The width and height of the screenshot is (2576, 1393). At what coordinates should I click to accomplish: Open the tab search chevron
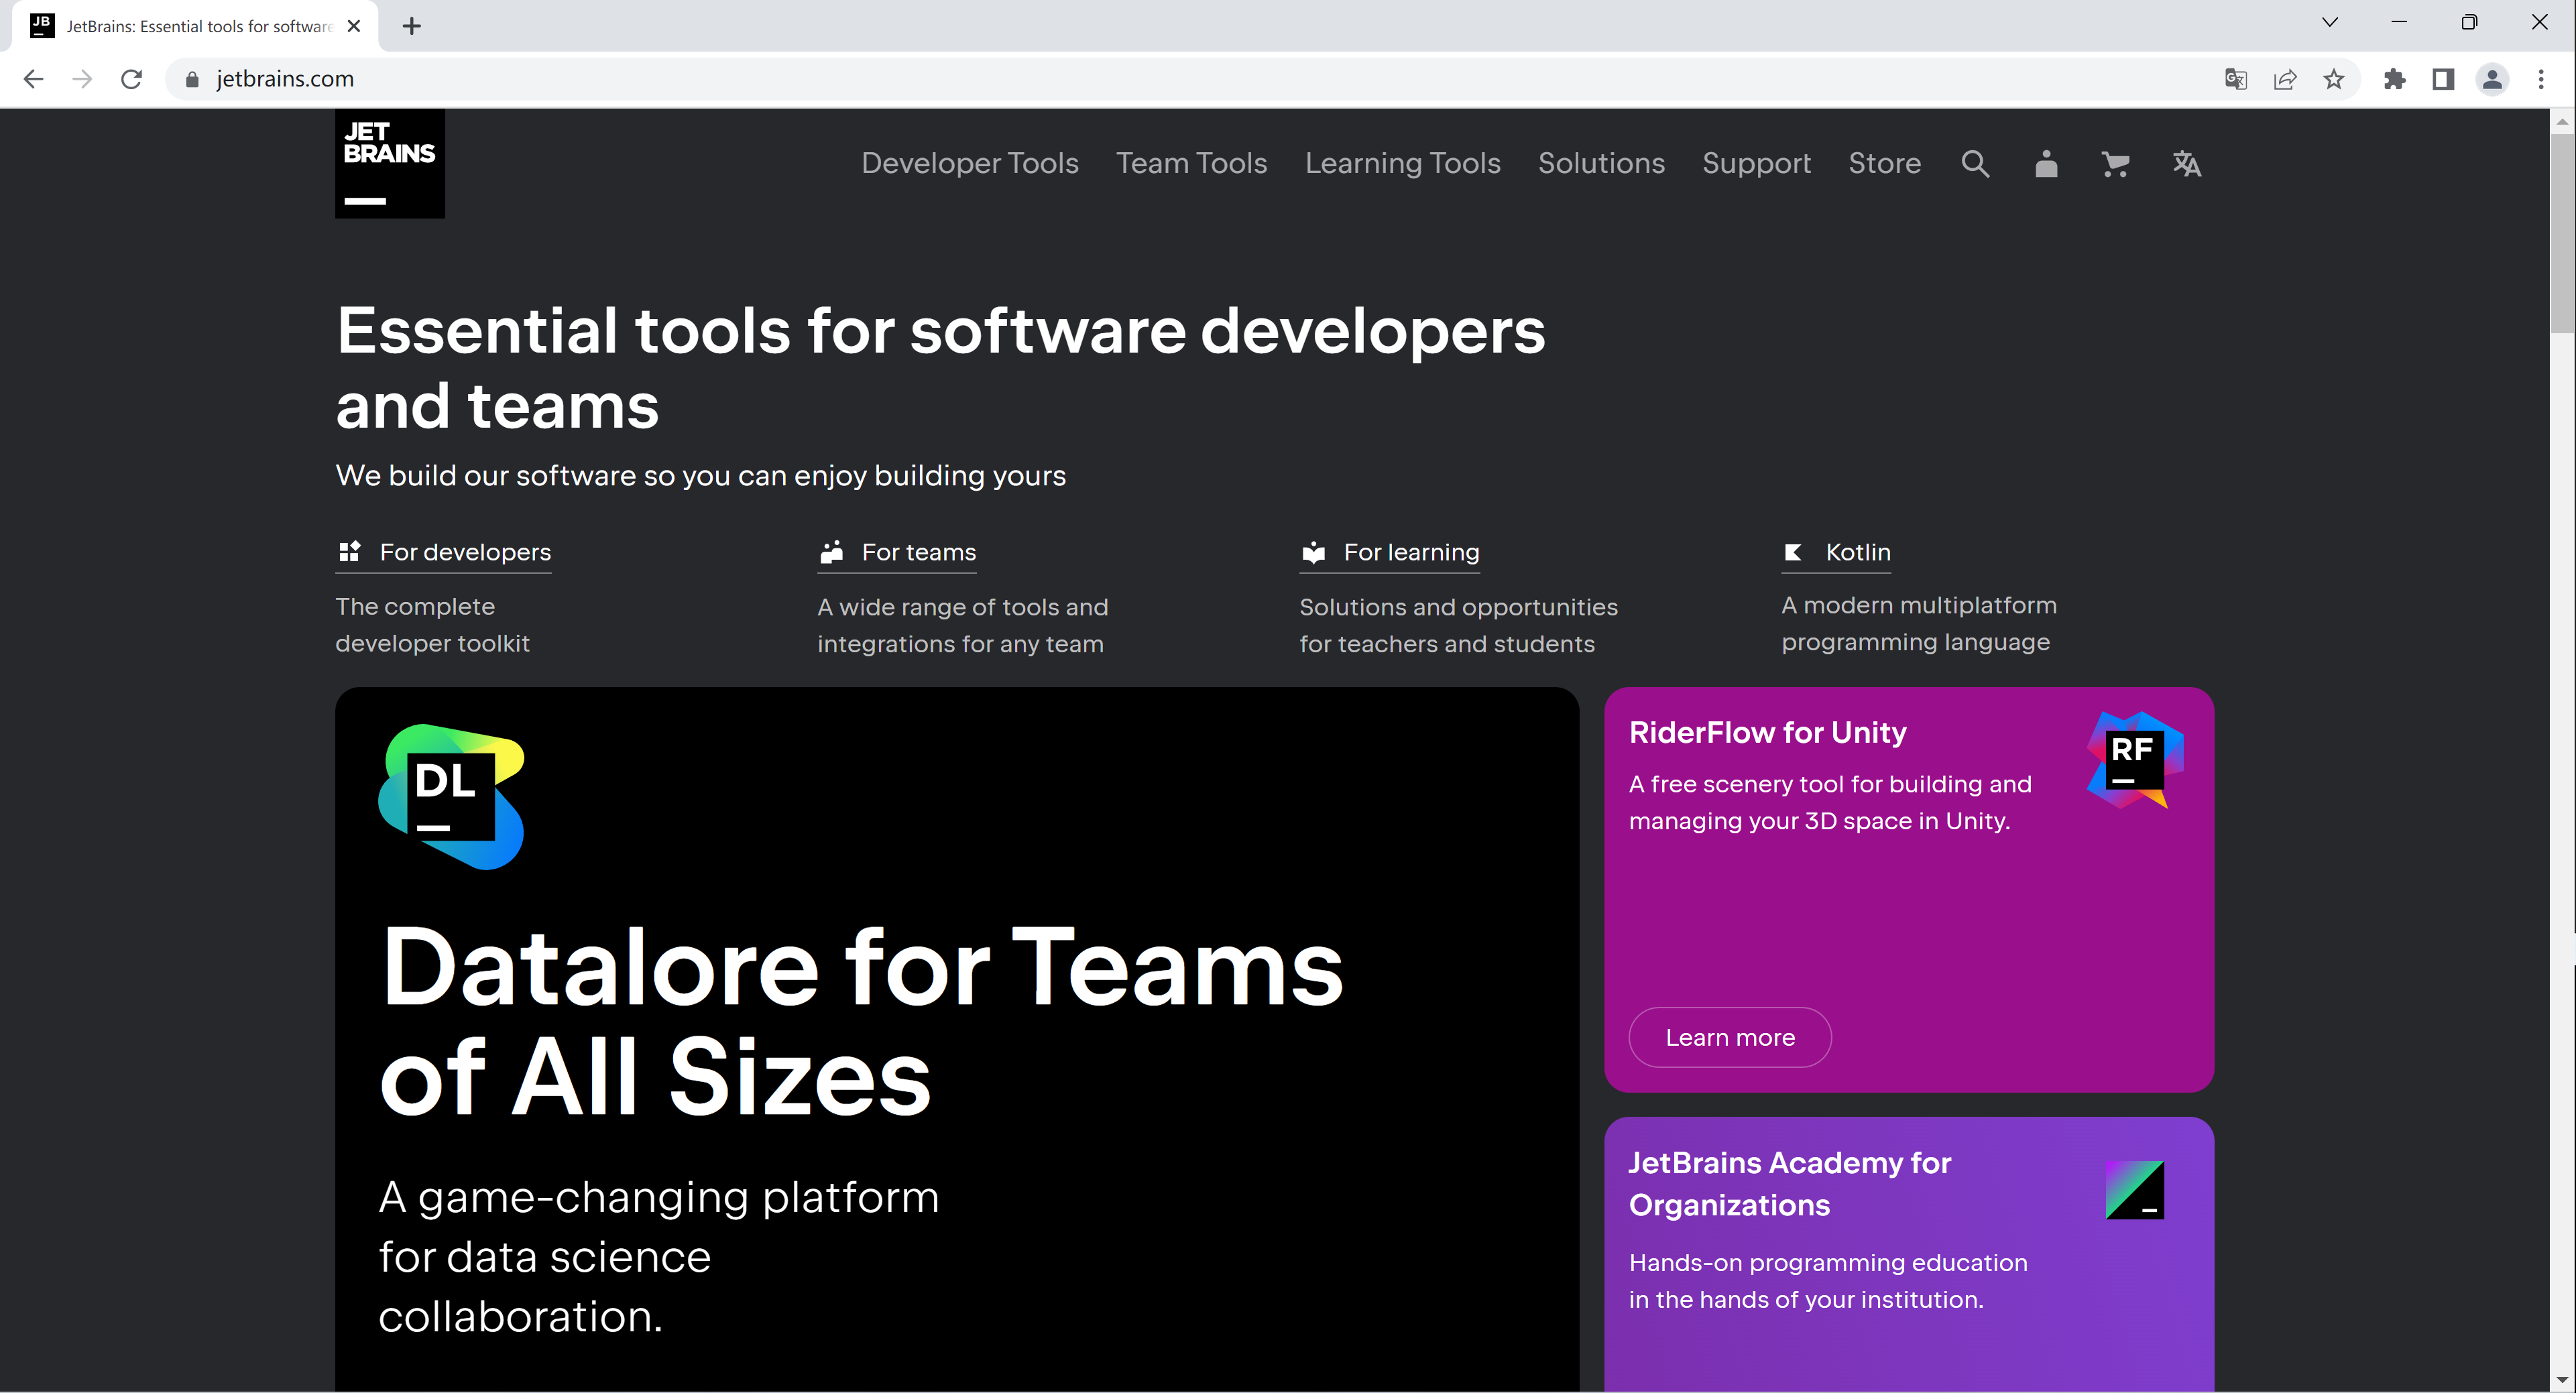pyautogui.click(x=2329, y=22)
